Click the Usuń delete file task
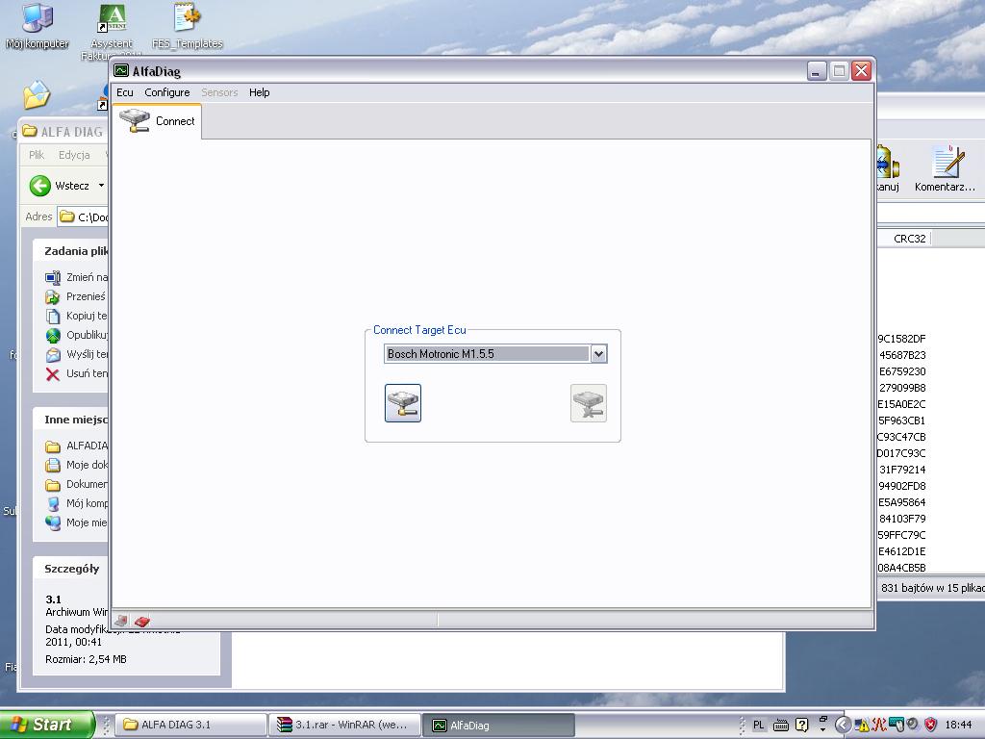 [77, 373]
